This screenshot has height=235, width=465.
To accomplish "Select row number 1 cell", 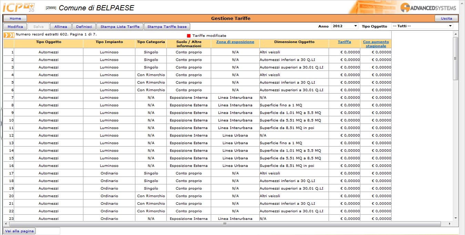I will point(9,52).
